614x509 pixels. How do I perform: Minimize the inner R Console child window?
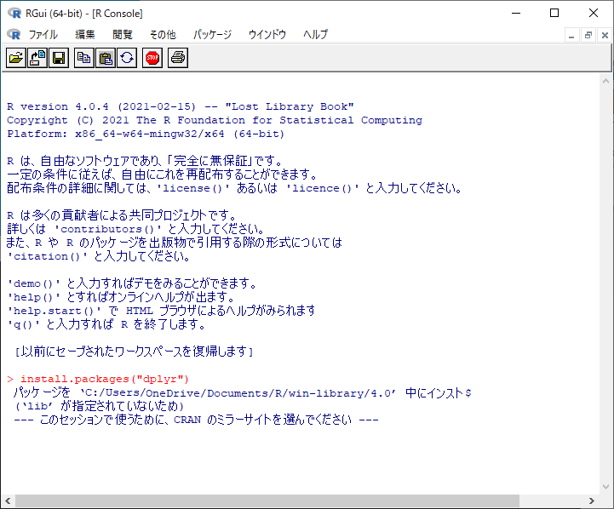571,36
